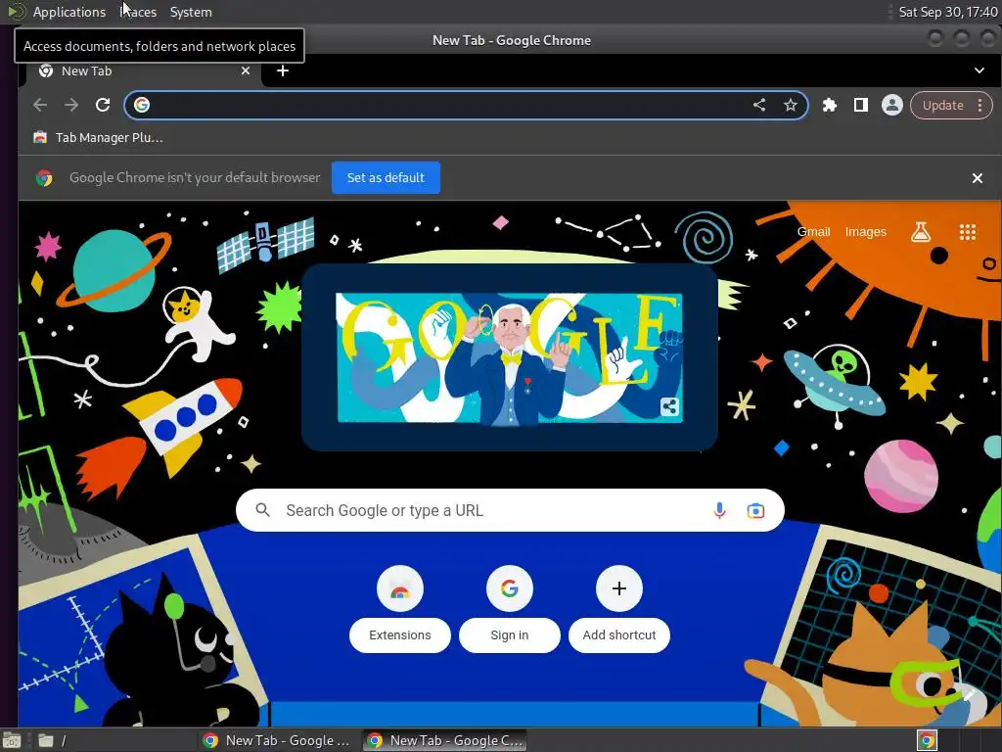Open the Applications menu
Viewport: 1002px width, 752px height.
pyautogui.click(x=69, y=12)
